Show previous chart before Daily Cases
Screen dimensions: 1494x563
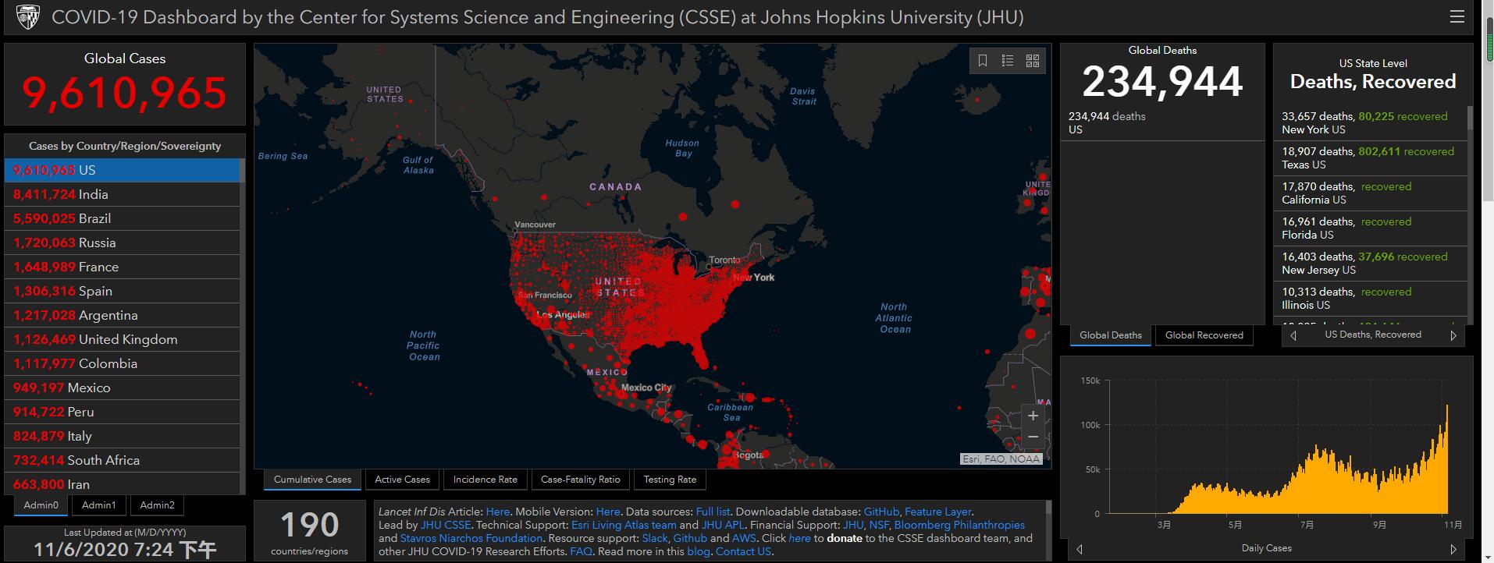[x=1080, y=549]
